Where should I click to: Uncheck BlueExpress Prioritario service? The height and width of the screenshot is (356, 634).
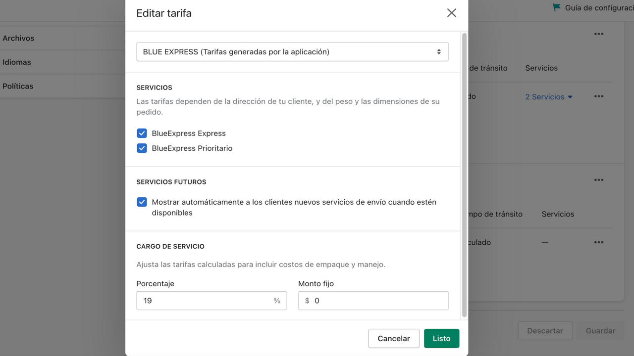coord(142,148)
